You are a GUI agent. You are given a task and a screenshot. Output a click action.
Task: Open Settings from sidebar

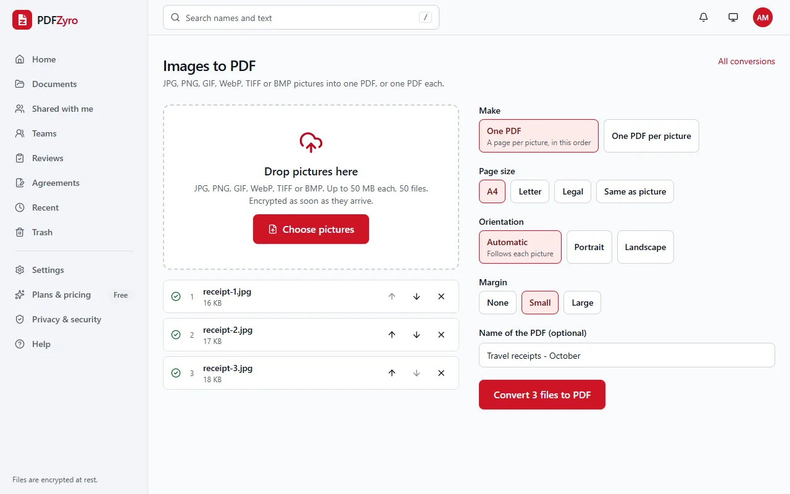[74, 270]
